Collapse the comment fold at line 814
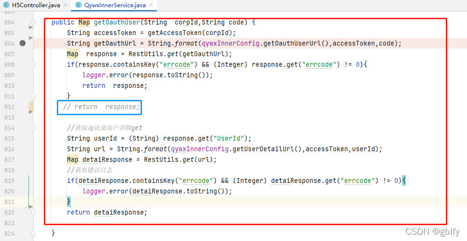The width and height of the screenshot is (467, 241). (x=33, y=128)
